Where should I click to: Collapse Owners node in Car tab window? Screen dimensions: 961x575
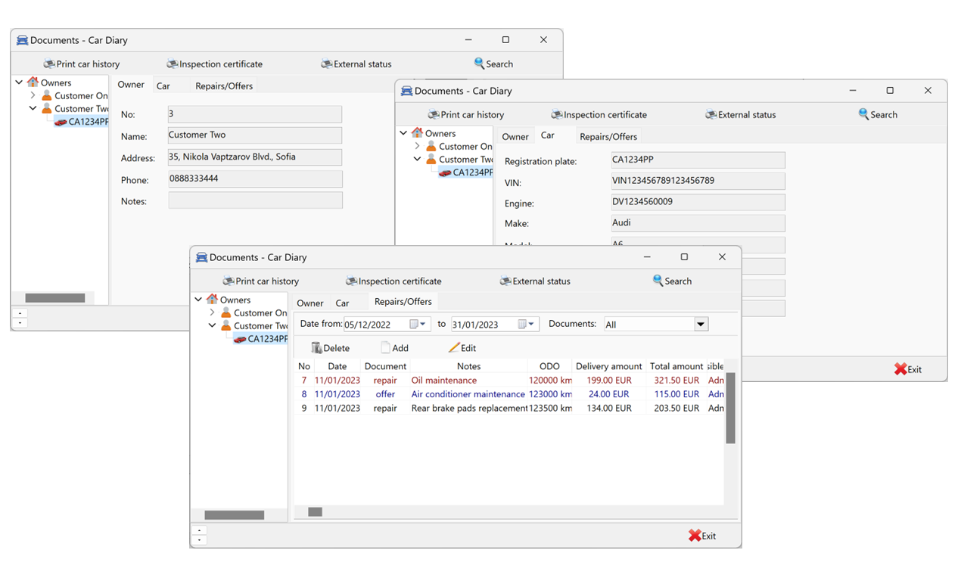click(403, 133)
